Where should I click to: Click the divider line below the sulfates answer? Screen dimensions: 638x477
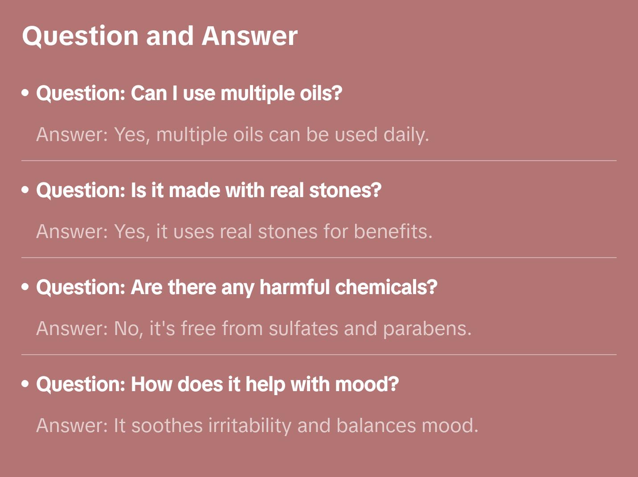(x=319, y=355)
